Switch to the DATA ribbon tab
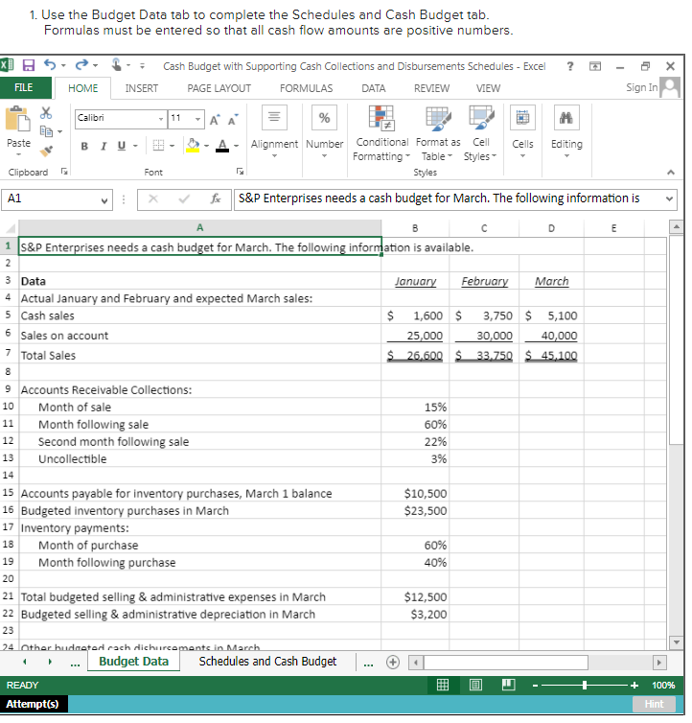 (374, 88)
